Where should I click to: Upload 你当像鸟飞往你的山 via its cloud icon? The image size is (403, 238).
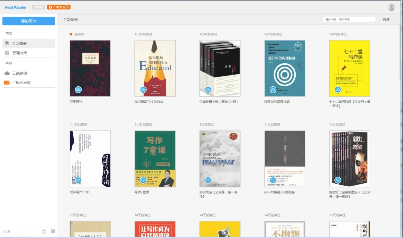143,90
